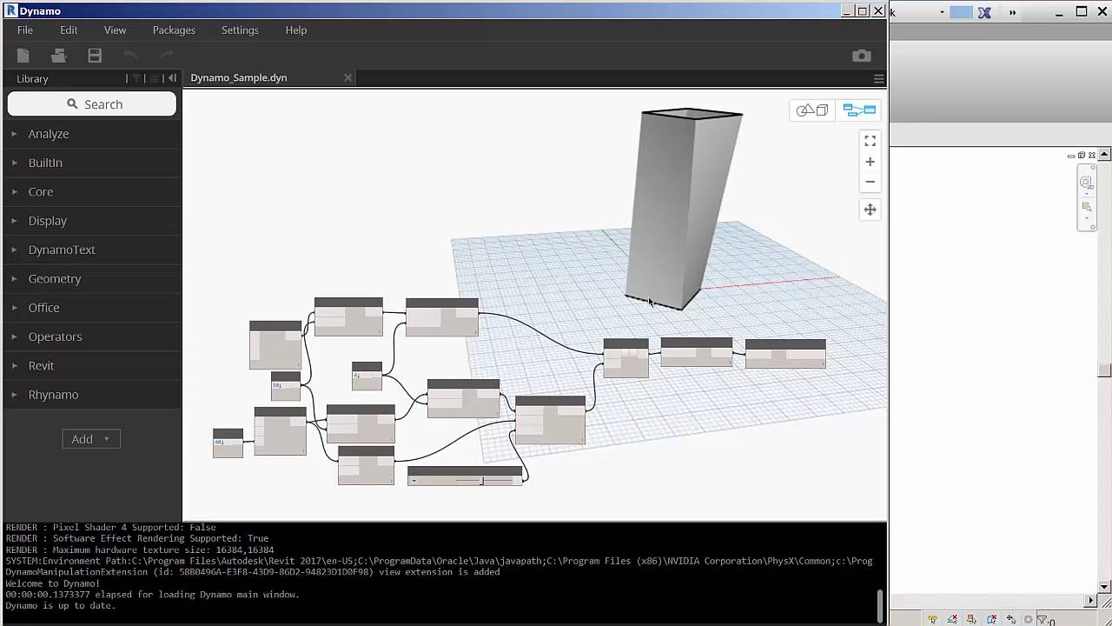1112x626 pixels.
Task: Open the workspace hamburger menu
Action: (x=878, y=78)
